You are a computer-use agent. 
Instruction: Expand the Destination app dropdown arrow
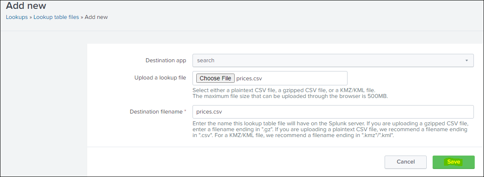click(x=466, y=61)
